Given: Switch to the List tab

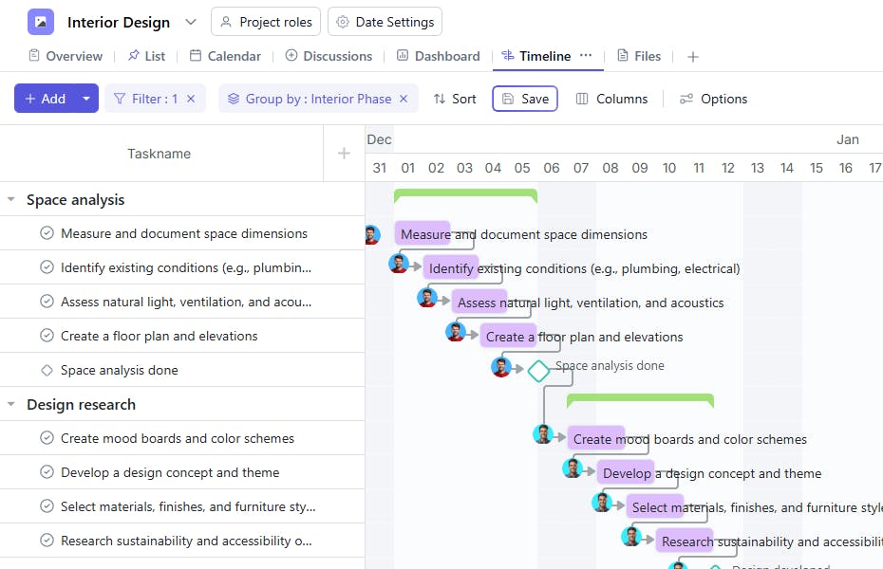Looking at the screenshot, I should pos(146,56).
